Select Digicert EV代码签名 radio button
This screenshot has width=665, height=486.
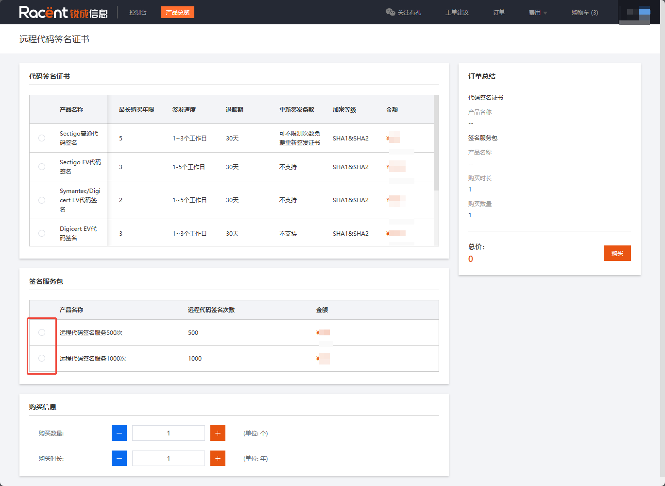click(x=42, y=233)
